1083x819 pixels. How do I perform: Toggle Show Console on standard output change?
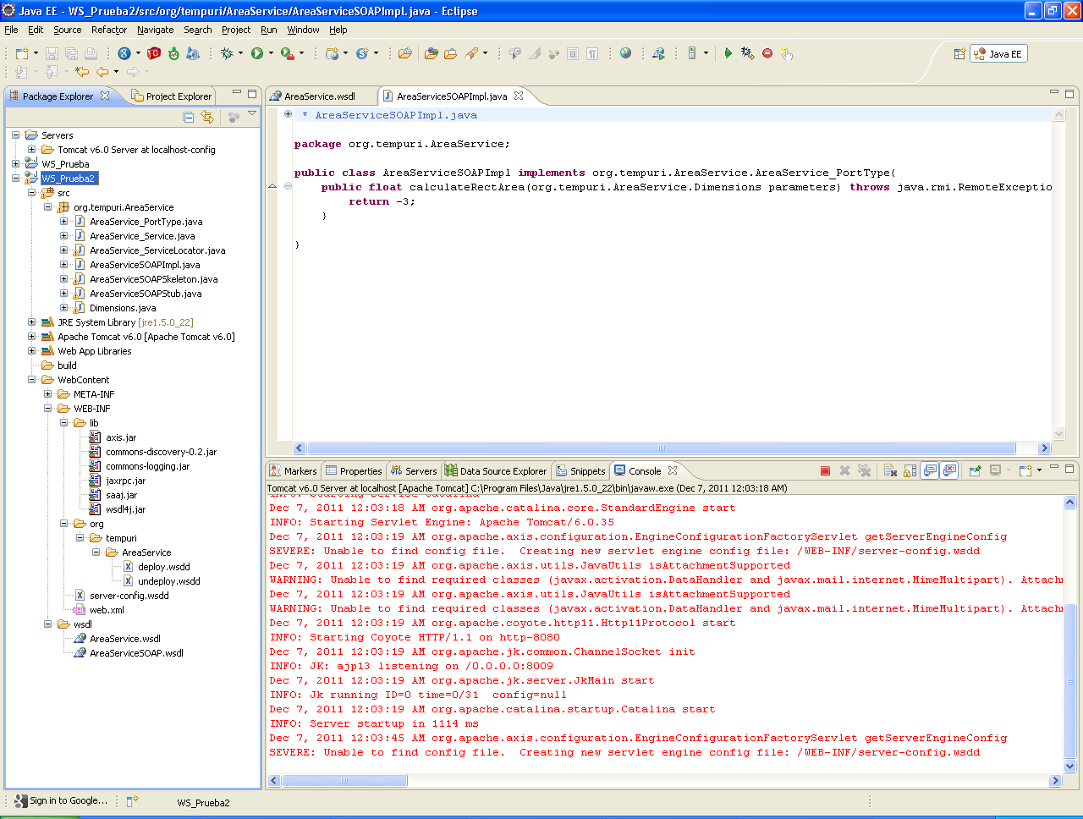click(x=930, y=471)
